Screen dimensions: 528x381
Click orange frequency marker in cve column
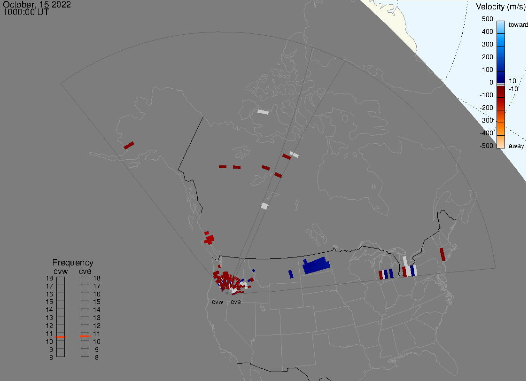click(85, 336)
